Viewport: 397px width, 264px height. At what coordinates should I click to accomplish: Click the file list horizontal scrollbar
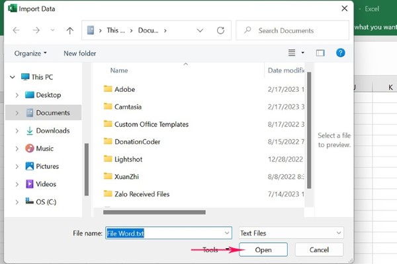[154, 213]
